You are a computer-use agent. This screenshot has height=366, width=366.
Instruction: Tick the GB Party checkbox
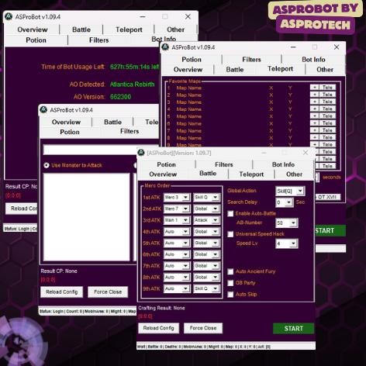230,283
